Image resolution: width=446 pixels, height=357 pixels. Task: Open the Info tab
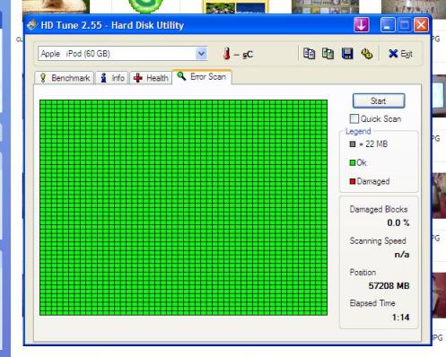[x=112, y=78]
